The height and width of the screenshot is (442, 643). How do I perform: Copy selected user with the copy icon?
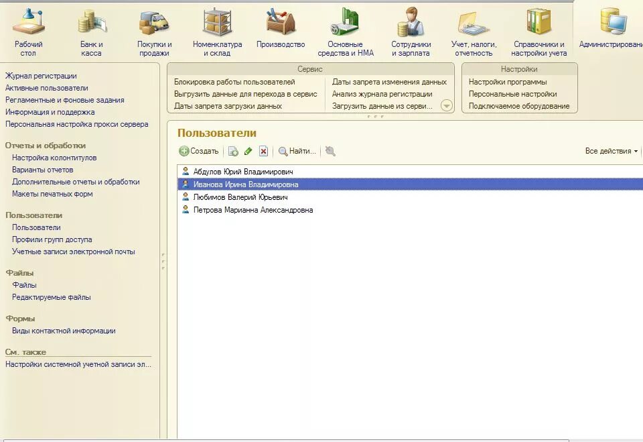click(x=233, y=151)
